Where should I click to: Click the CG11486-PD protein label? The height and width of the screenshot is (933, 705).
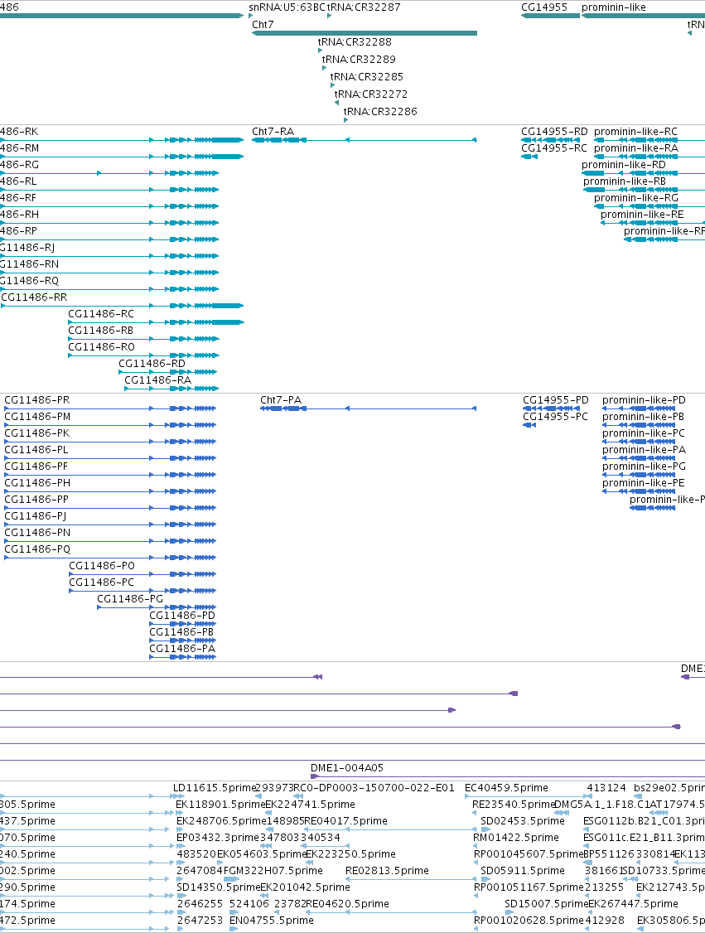click(182, 616)
